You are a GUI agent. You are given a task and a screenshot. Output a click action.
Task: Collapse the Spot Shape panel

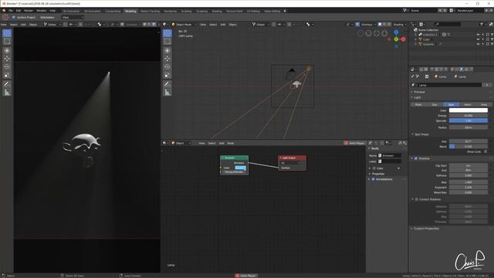[422, 134]
